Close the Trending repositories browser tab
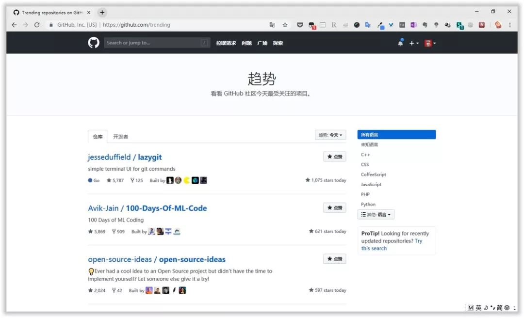 (x=89, y=12)
